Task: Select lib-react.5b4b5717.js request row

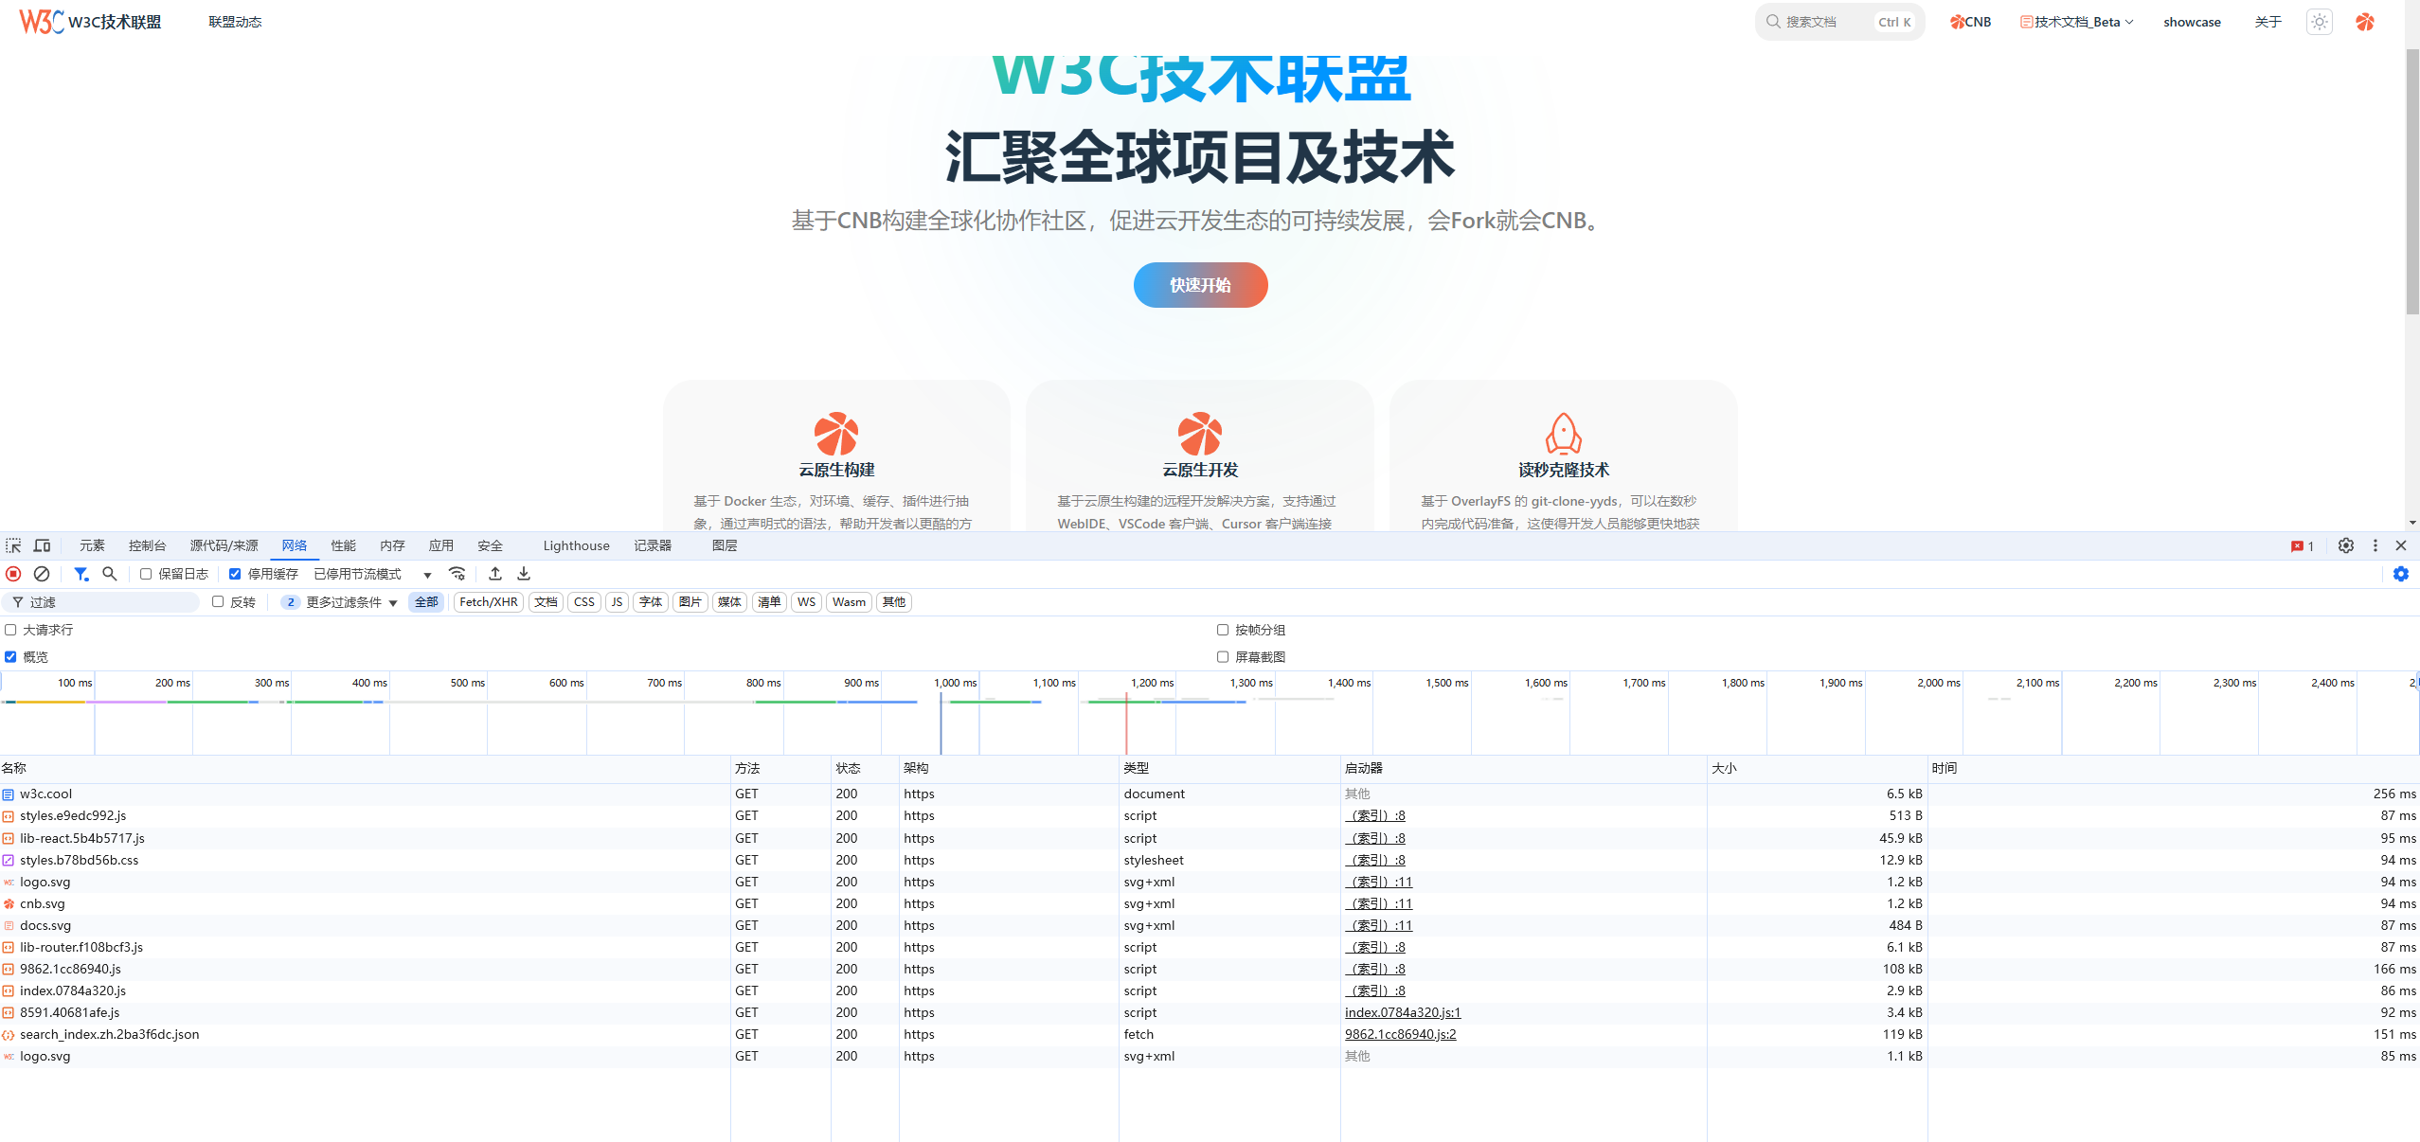Action: point(1210,839)
